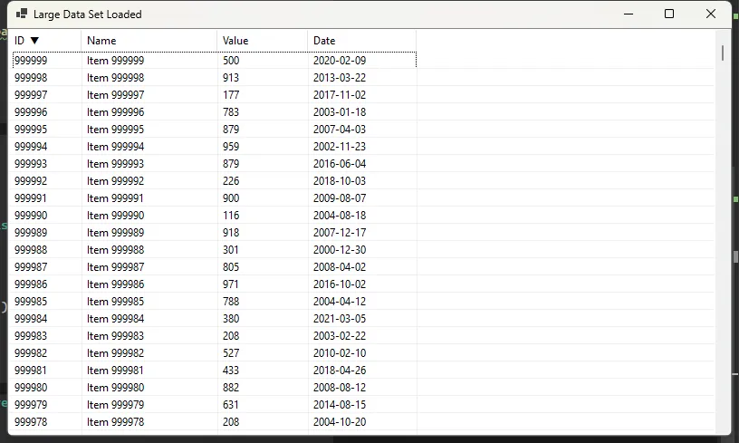Select value 971 for Item 999986
The height and width of the screenshot is (443, 739).
[232, 284]
